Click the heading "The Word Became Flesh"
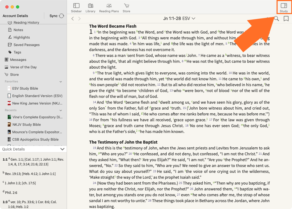This screenshot has width=292, height=209. click(x=113, y=26)
